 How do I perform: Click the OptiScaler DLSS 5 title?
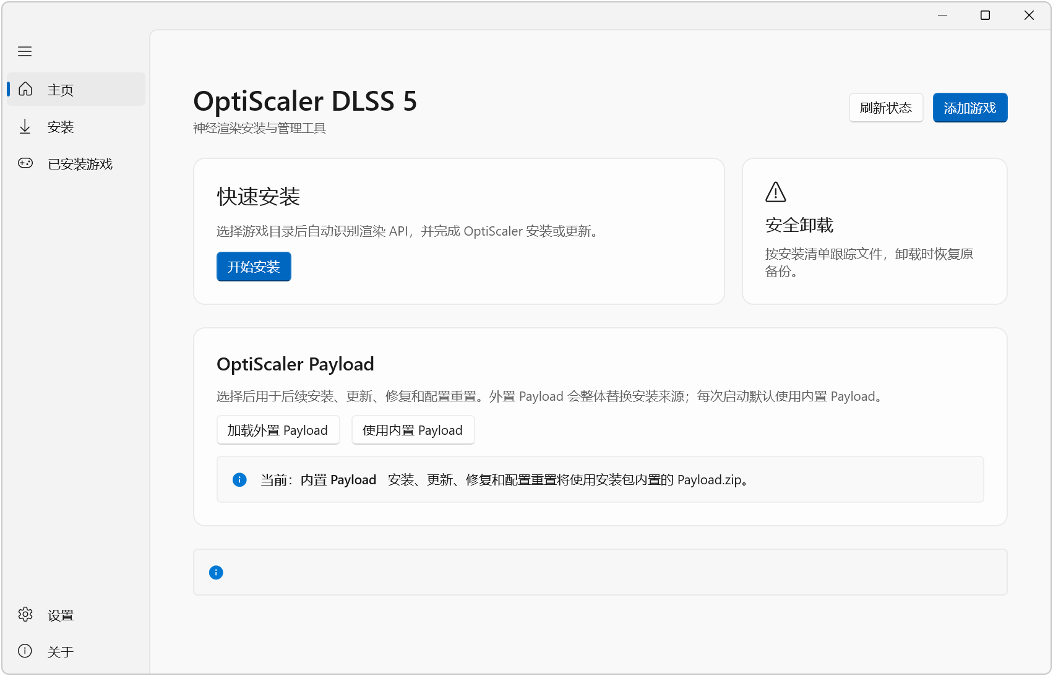pyautogui.click(x=305, y=101)
